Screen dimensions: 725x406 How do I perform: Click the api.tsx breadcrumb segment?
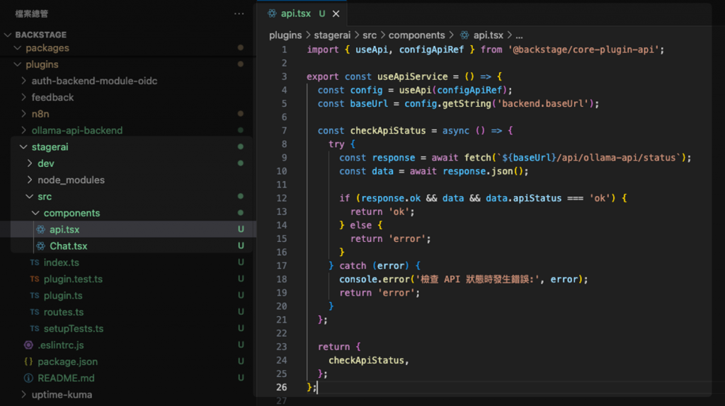tap(489, 35)
